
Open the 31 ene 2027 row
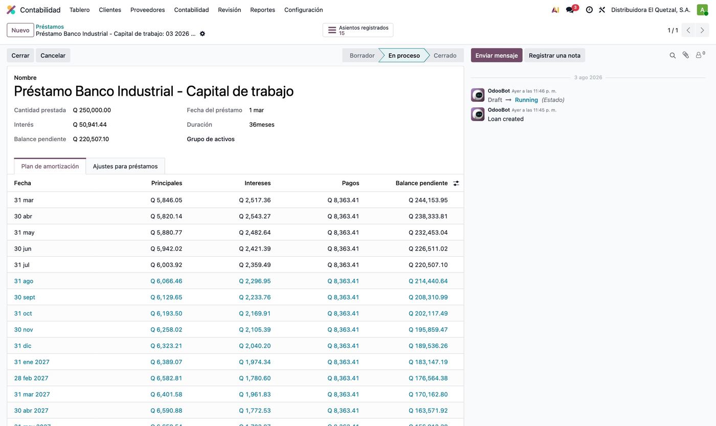[x=235, y=362]
